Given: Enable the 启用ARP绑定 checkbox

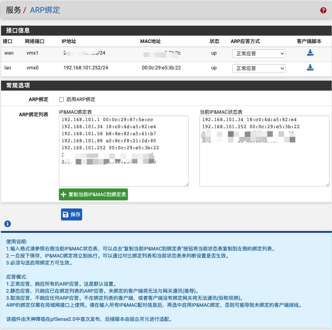Looking at the screenshot, I should (x=61, y=100).
